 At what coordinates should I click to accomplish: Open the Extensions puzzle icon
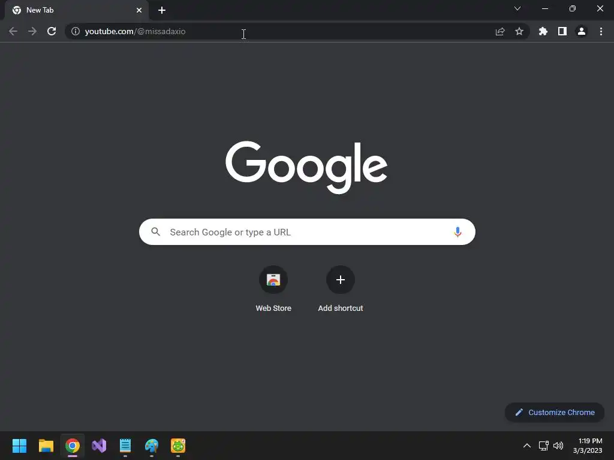[543, 31]
